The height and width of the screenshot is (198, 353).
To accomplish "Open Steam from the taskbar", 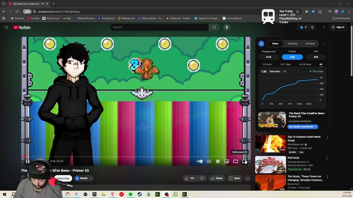I will (x=140, y=194).
